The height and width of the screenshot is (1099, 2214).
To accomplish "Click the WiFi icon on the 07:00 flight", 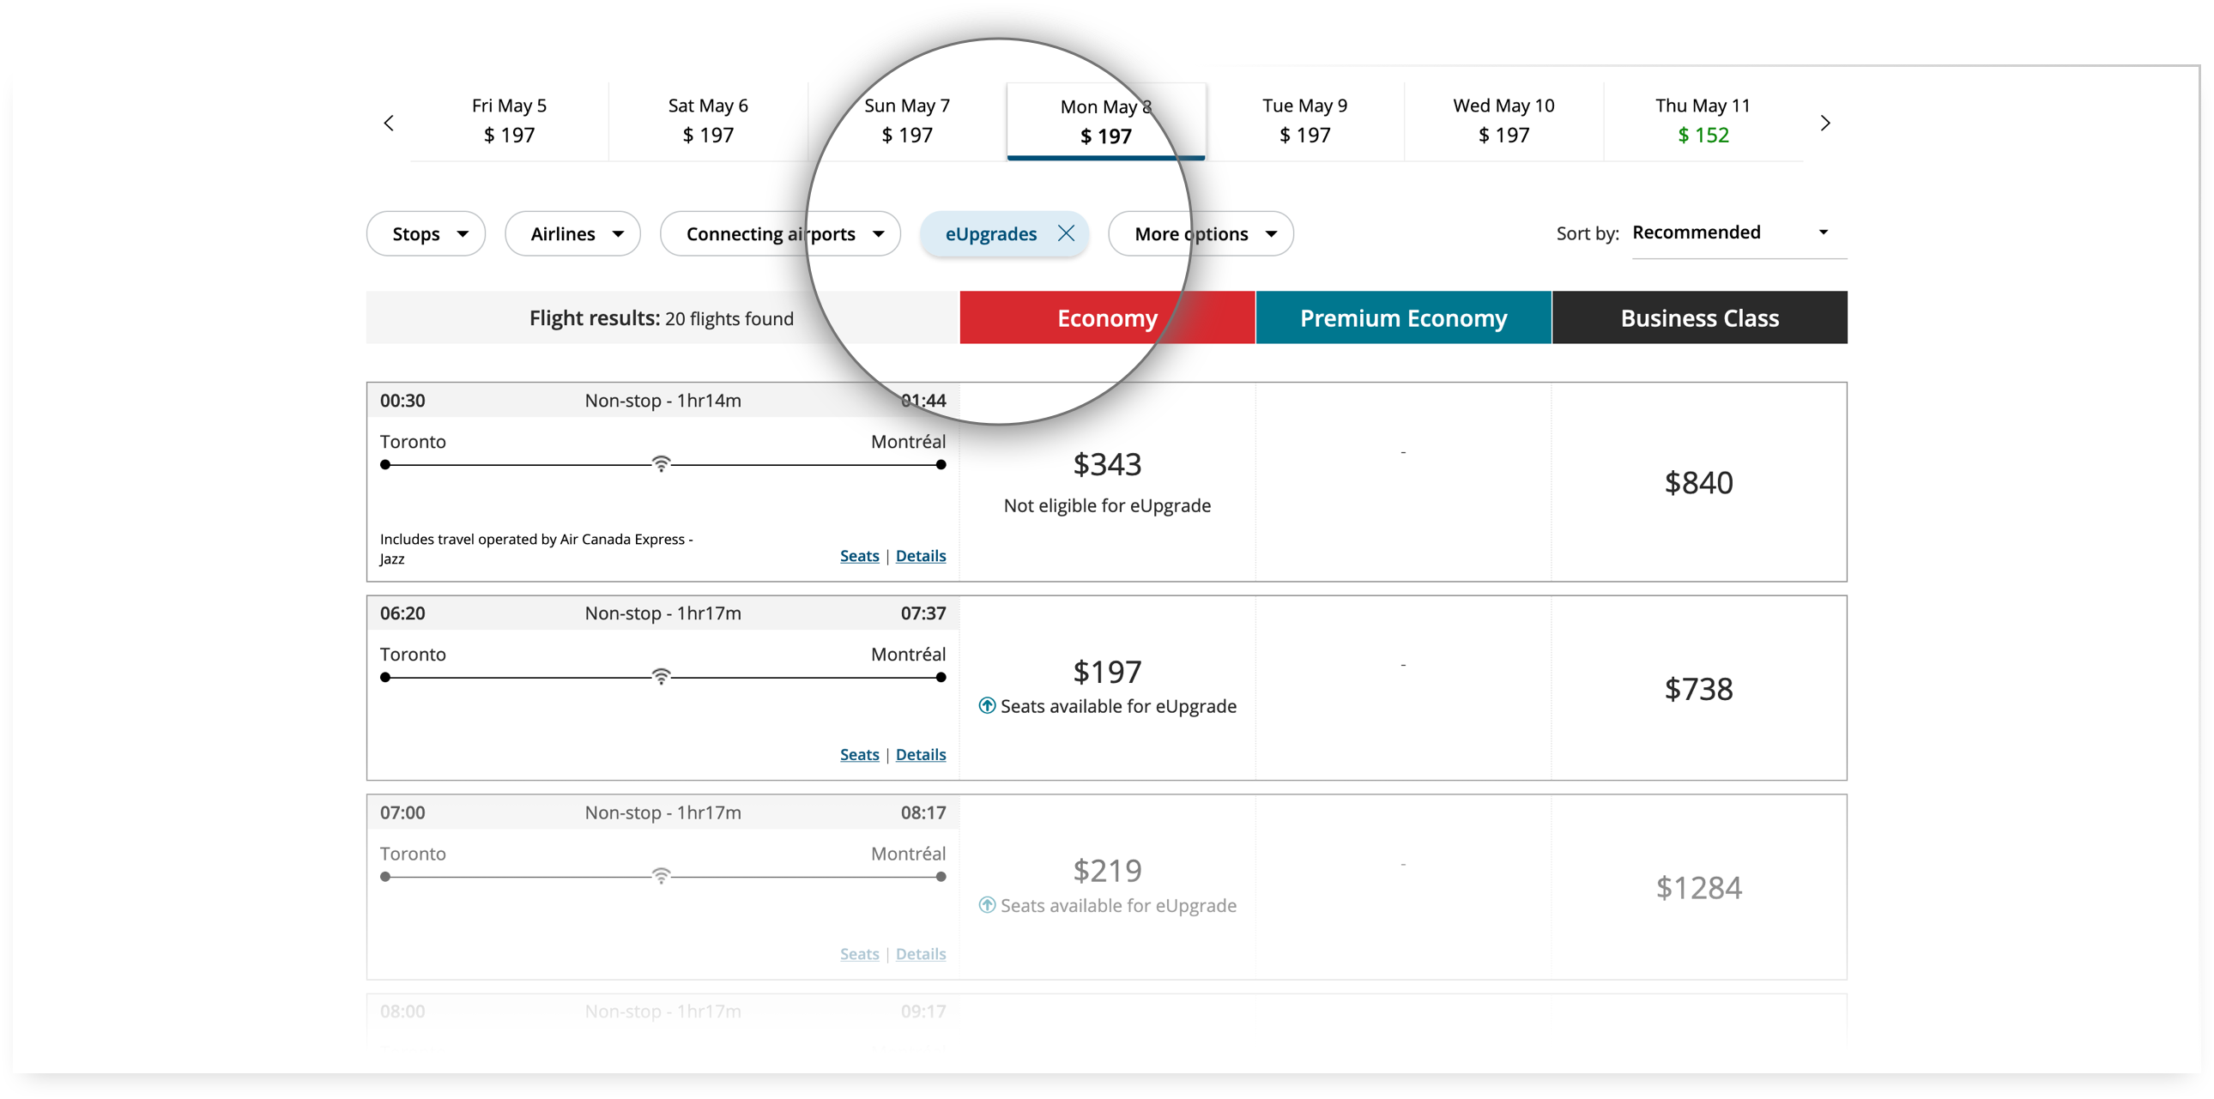I will (662, 878).
